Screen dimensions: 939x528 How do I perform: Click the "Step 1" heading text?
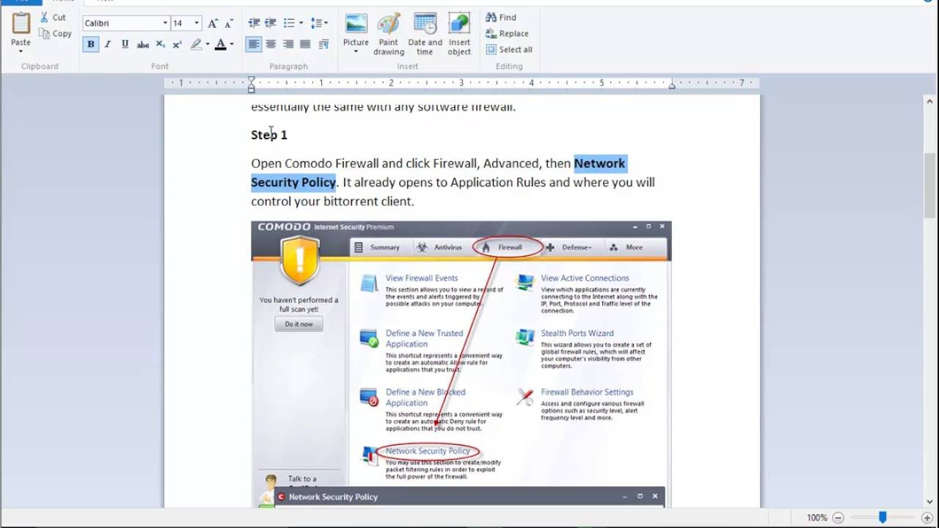(x=269, y=135)
